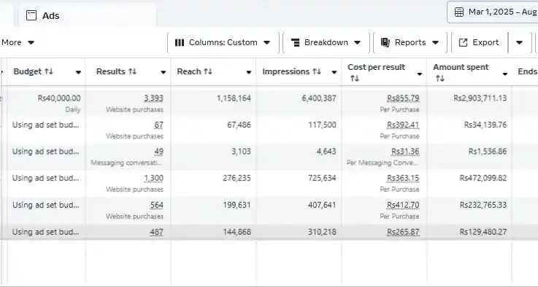Click the Rs31.36 cost per result
The image size is (538, 287).
tap(405, 152)
